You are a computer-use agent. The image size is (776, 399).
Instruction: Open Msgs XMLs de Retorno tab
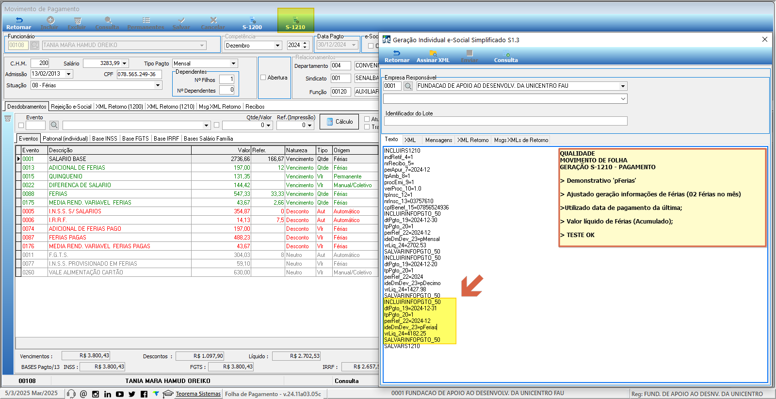point(521,140)
